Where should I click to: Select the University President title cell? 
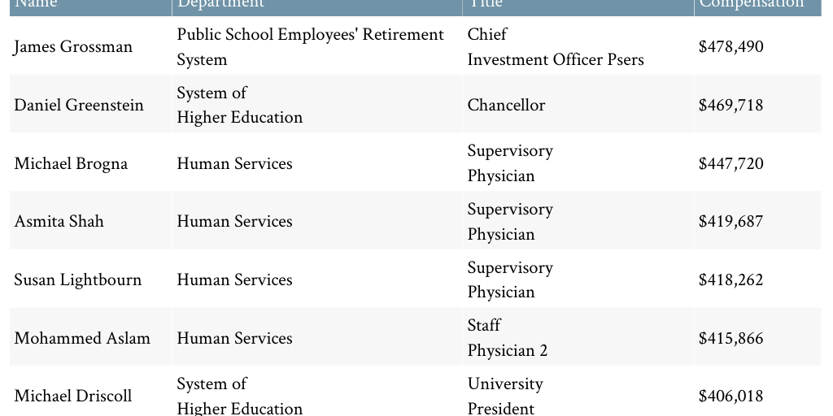(x=504, y=396)
